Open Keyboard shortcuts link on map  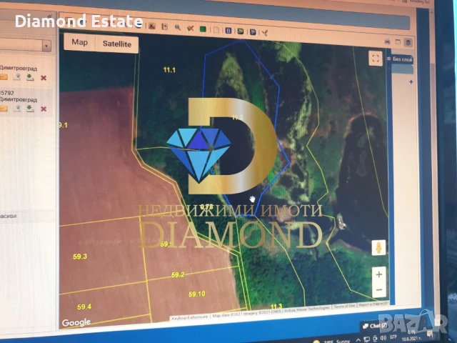tap(190, 317)
